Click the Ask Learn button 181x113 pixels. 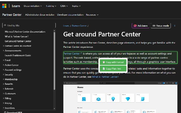coord(141,26)
